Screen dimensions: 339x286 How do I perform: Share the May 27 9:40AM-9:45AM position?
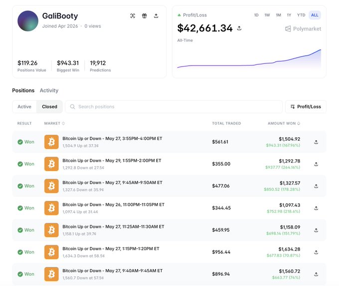pos(316,274)
